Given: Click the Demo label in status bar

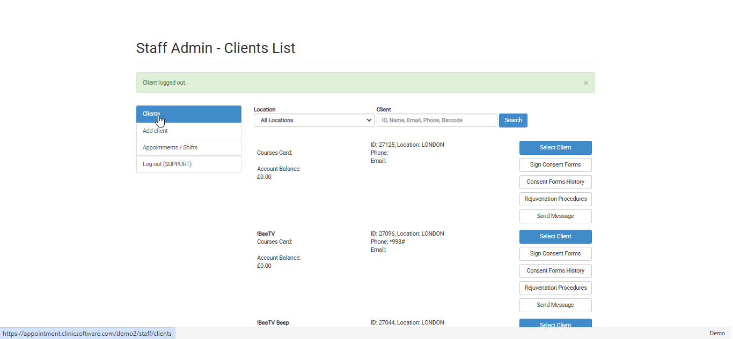Looking at the screenshot, I should [x=717, y=333].
